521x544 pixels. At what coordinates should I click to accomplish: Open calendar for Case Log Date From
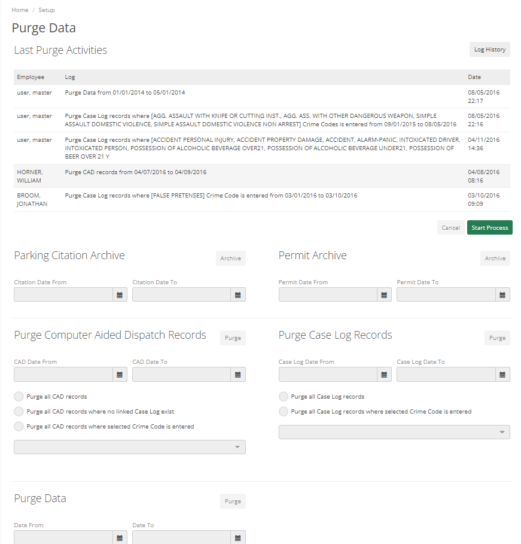tap(384, 375)
